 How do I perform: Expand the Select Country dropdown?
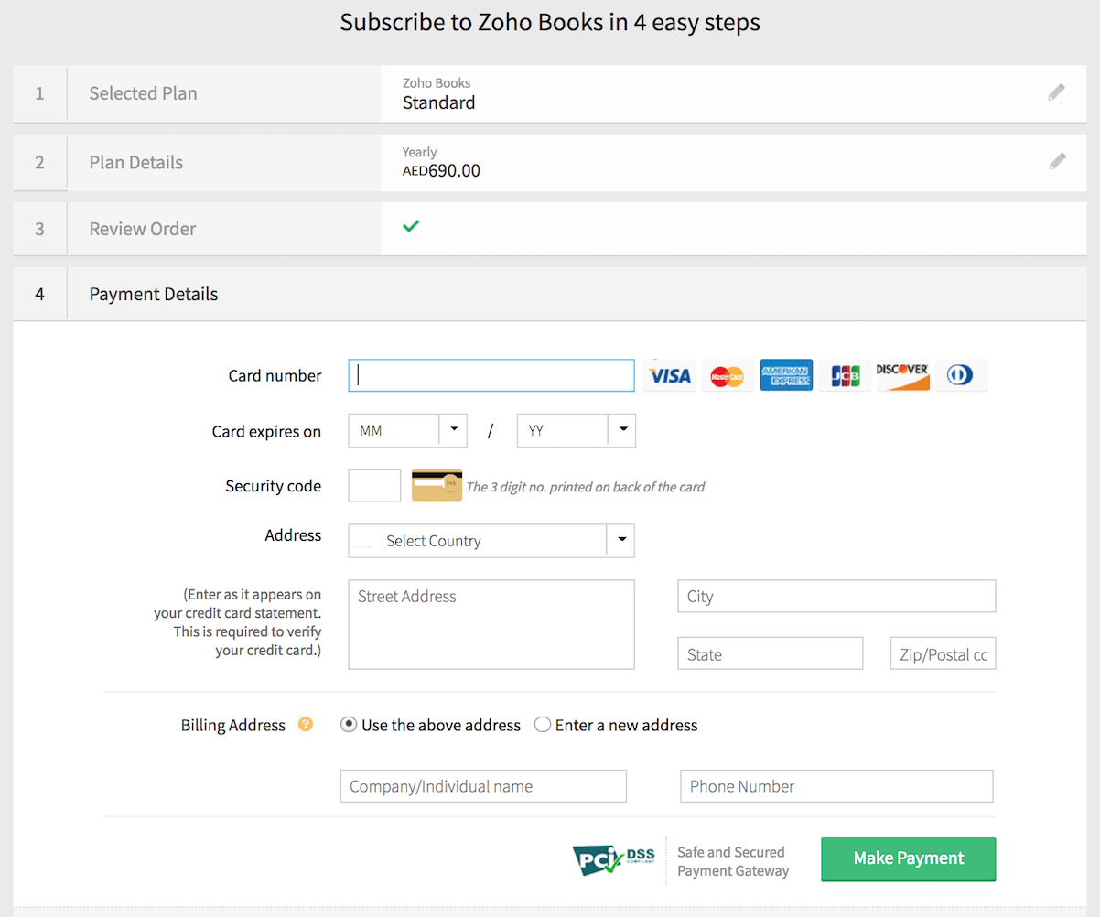(491, 541)
